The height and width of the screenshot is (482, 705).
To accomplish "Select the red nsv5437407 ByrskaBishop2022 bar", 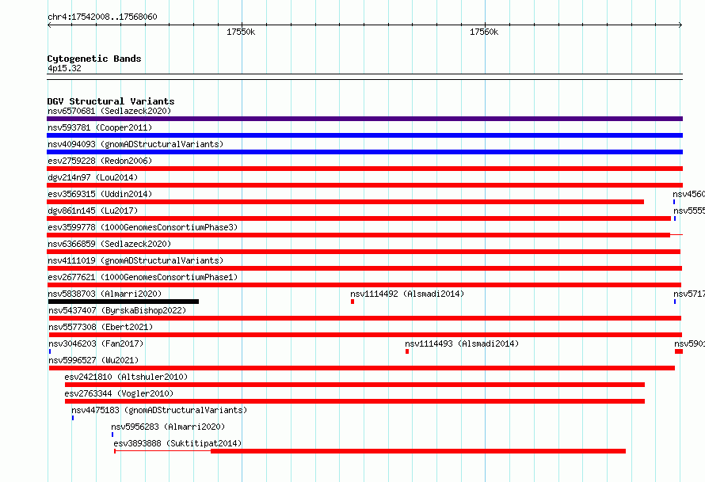I will [x=364, y=318].
